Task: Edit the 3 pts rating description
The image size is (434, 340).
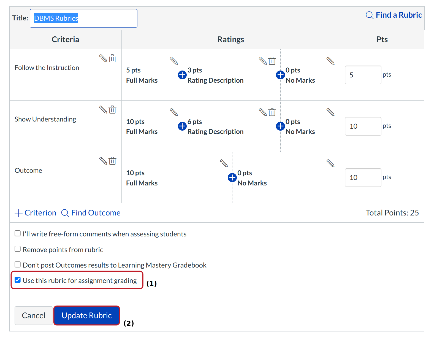Action: 263,61
